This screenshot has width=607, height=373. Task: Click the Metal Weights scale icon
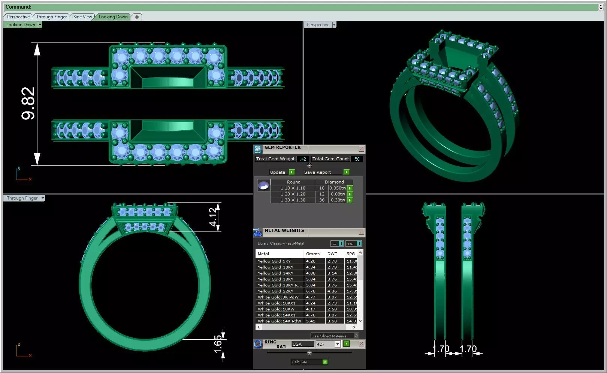click(258, 233)
